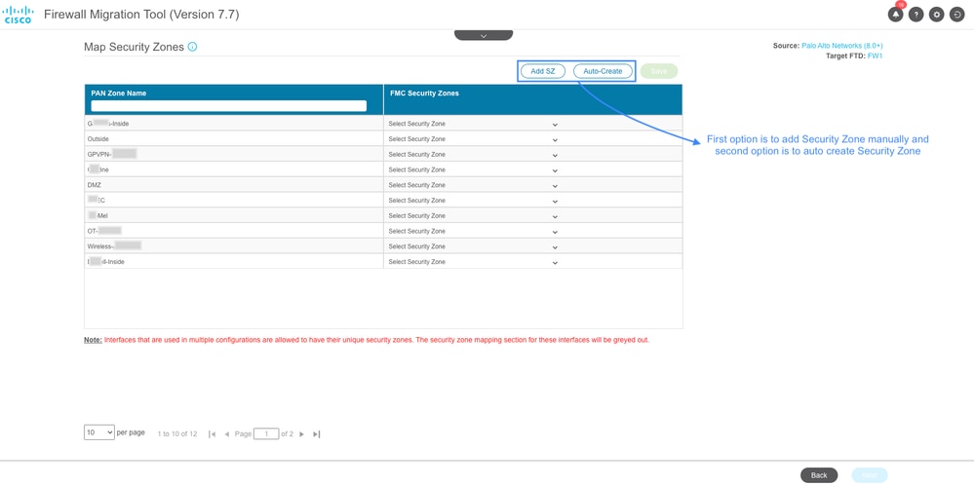Click the FW1 target FTD link
Viewport: 974px width, 486px height.
(x=876, y=56)
